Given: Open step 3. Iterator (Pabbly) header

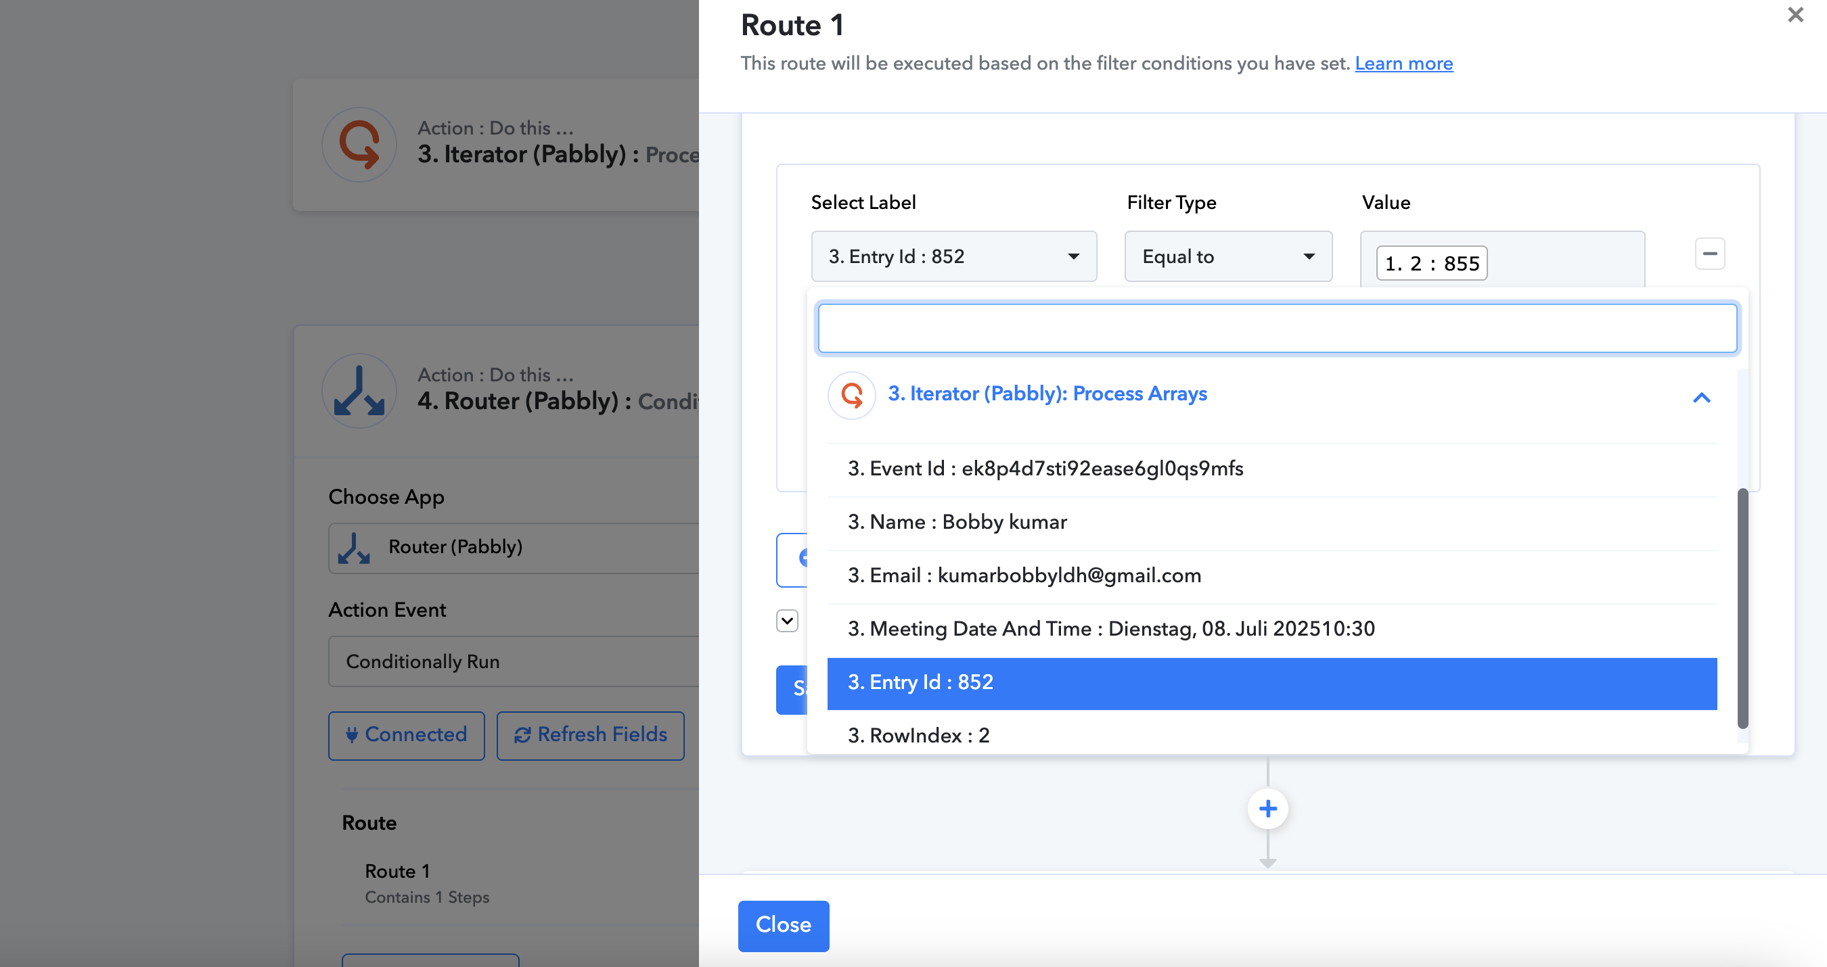Looking at the screenshot, I should 497,145.
